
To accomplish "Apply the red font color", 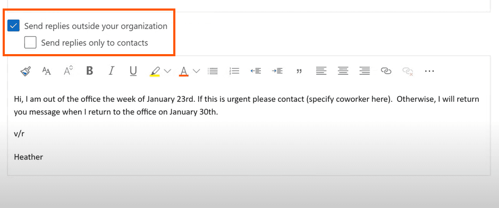I will click(x=184, y=71).
